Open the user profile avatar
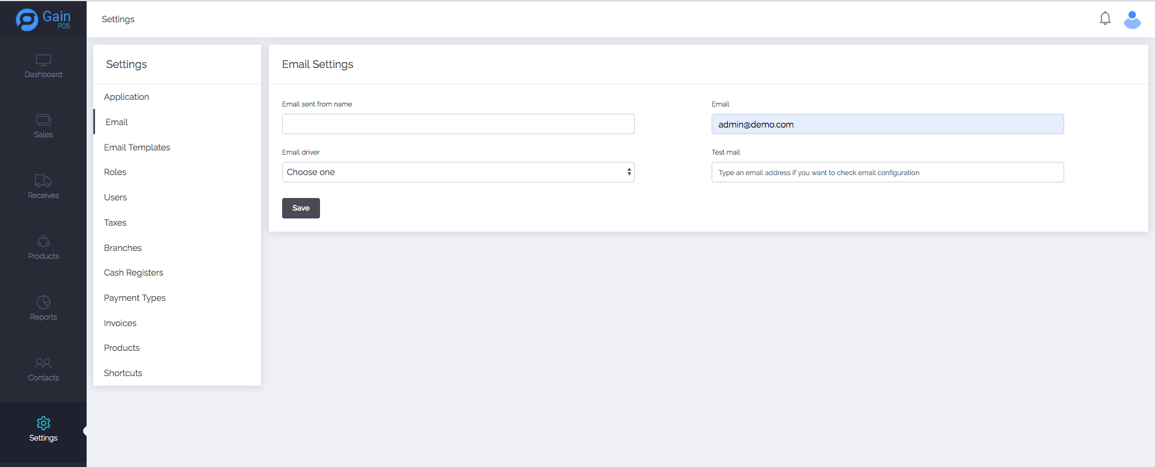The width and height of the screenshot is (1155, 467). (x=1132, y=19)
